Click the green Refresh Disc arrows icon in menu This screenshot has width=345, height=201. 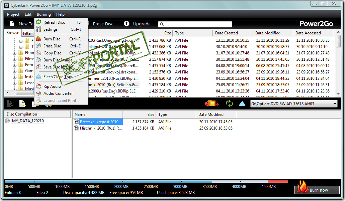click(x=38, y=22)
